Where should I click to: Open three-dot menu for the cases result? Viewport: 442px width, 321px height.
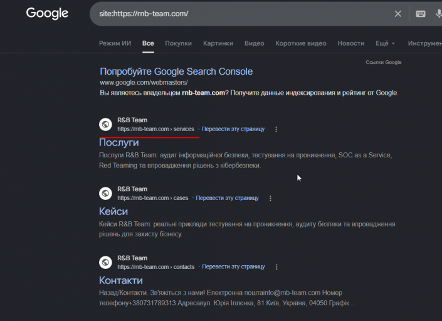pyautogui.click(x=270, y=198)
